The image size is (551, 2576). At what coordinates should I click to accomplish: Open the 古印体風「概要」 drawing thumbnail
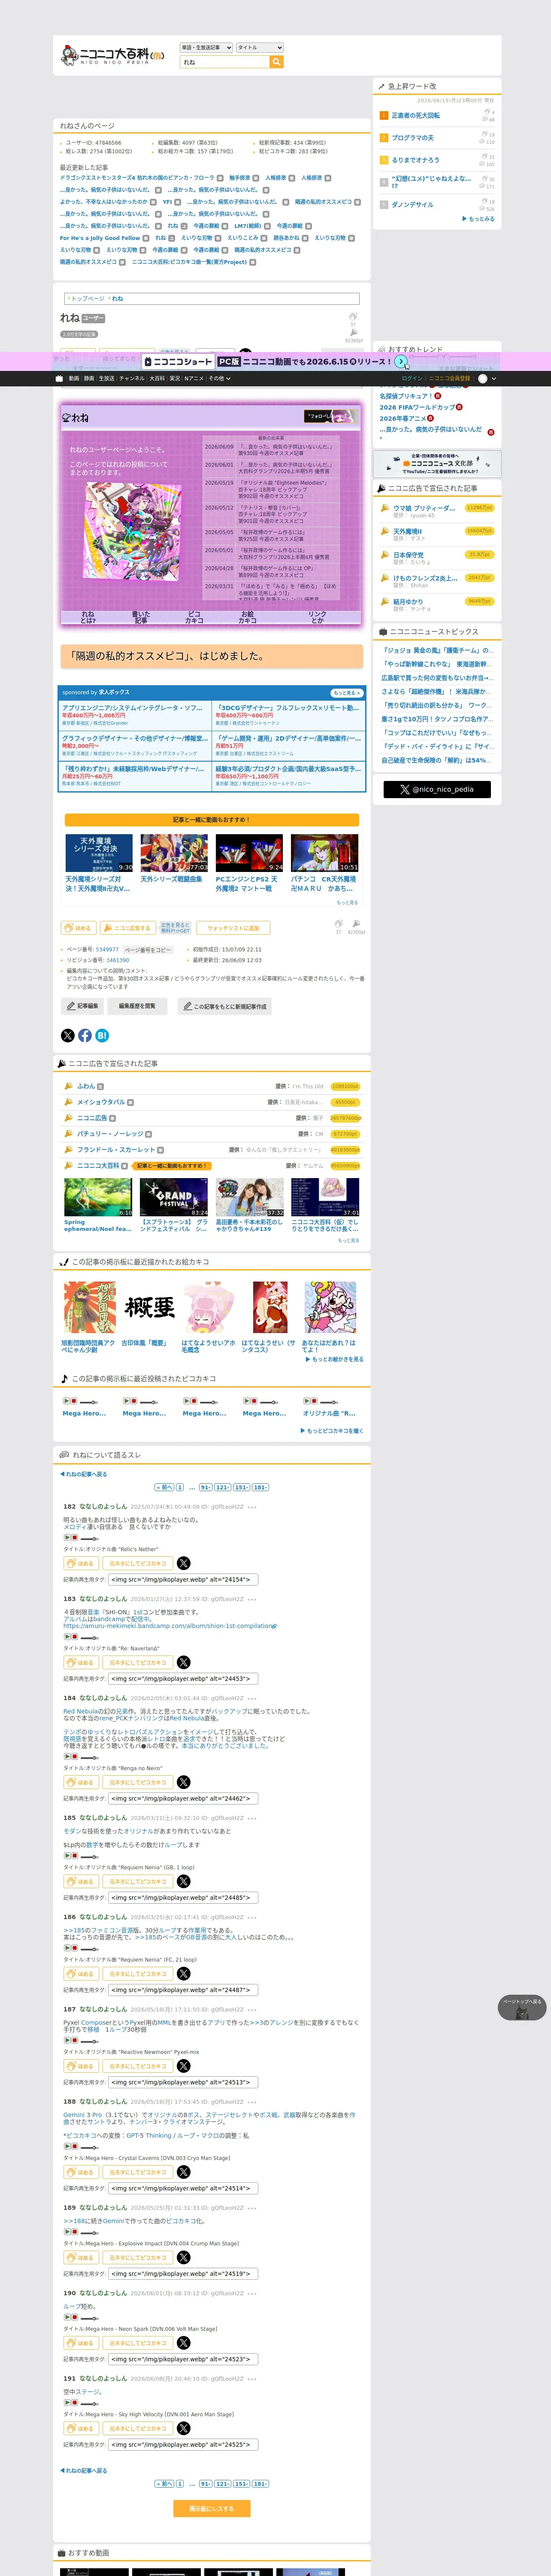click(150, 1307)
